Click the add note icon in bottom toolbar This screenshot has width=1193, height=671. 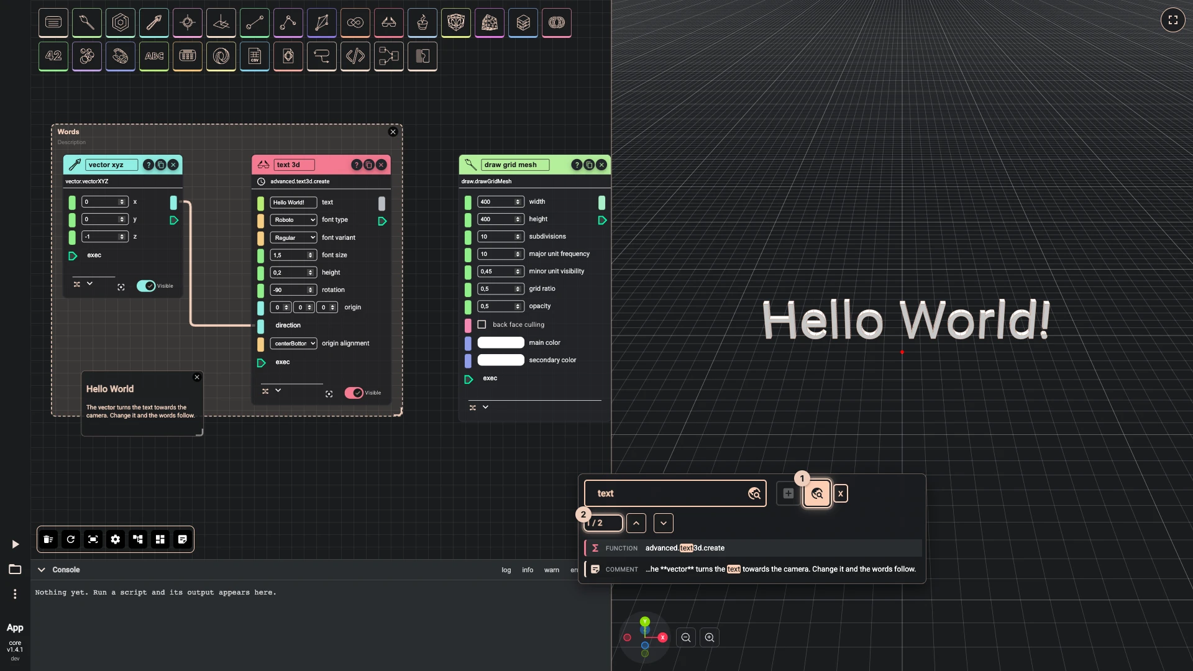tap(183, 539)
